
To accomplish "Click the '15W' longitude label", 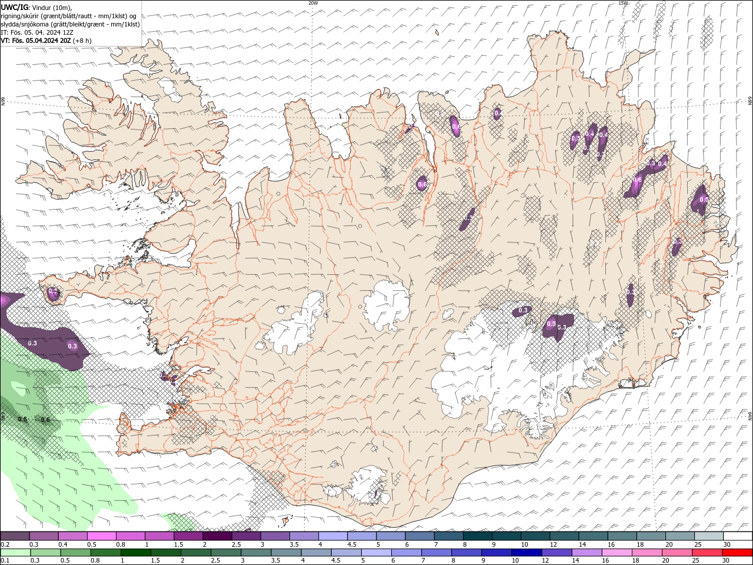I will point(623,3).
